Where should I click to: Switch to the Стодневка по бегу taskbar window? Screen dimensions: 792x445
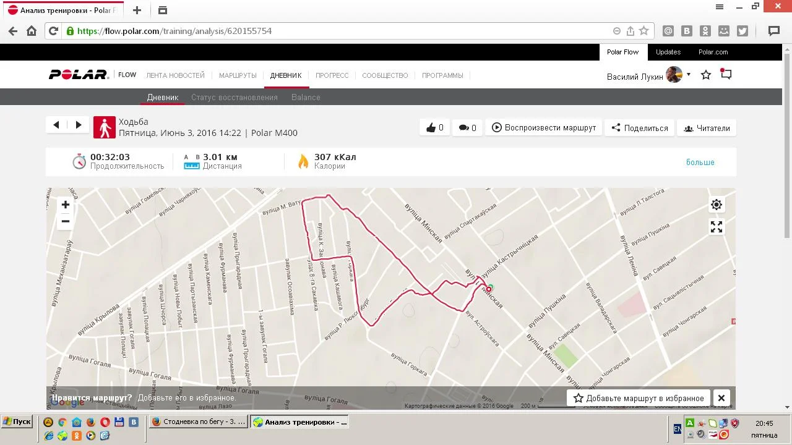click(x=199, y=422)
